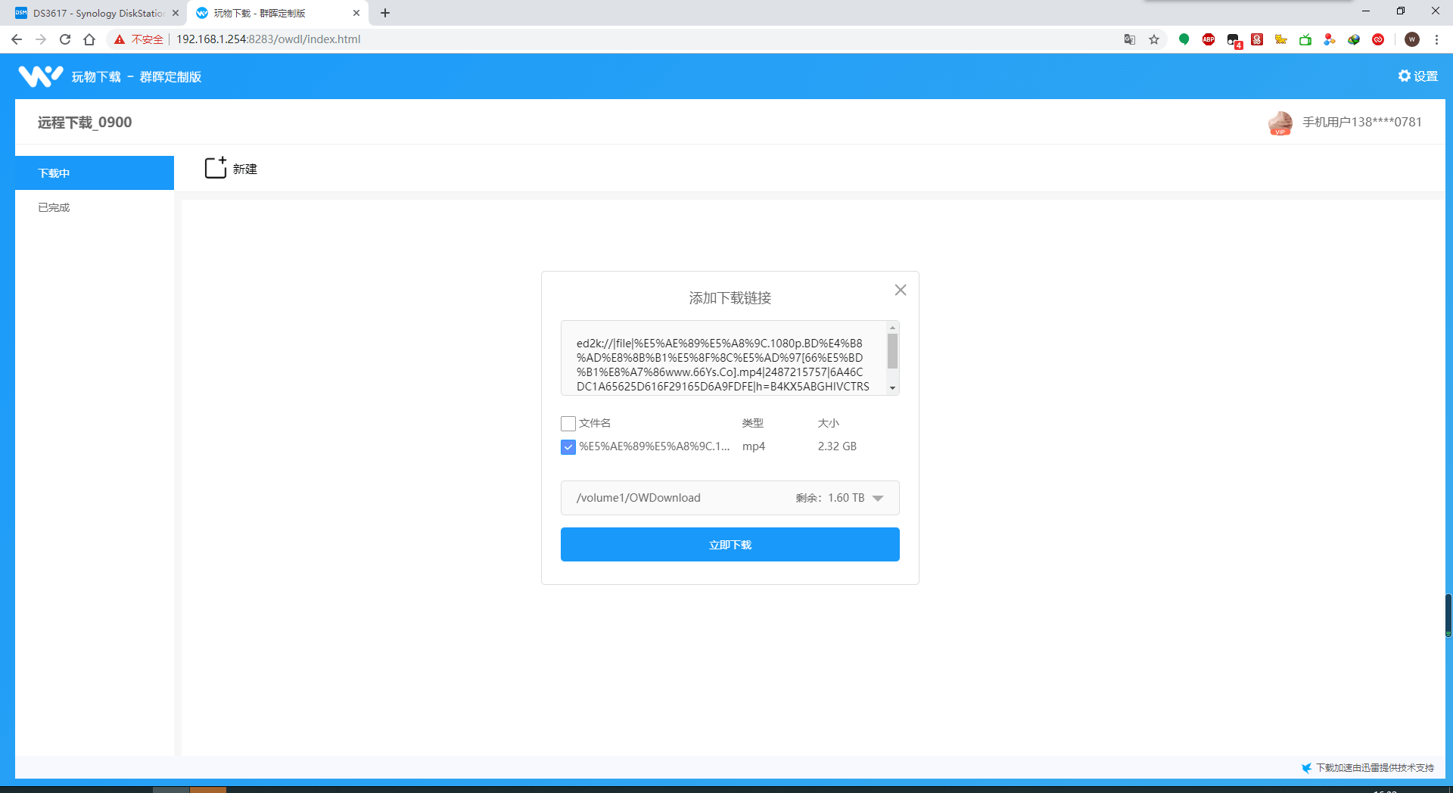Click the 远程下载_0900 title

tap(85, 123)
